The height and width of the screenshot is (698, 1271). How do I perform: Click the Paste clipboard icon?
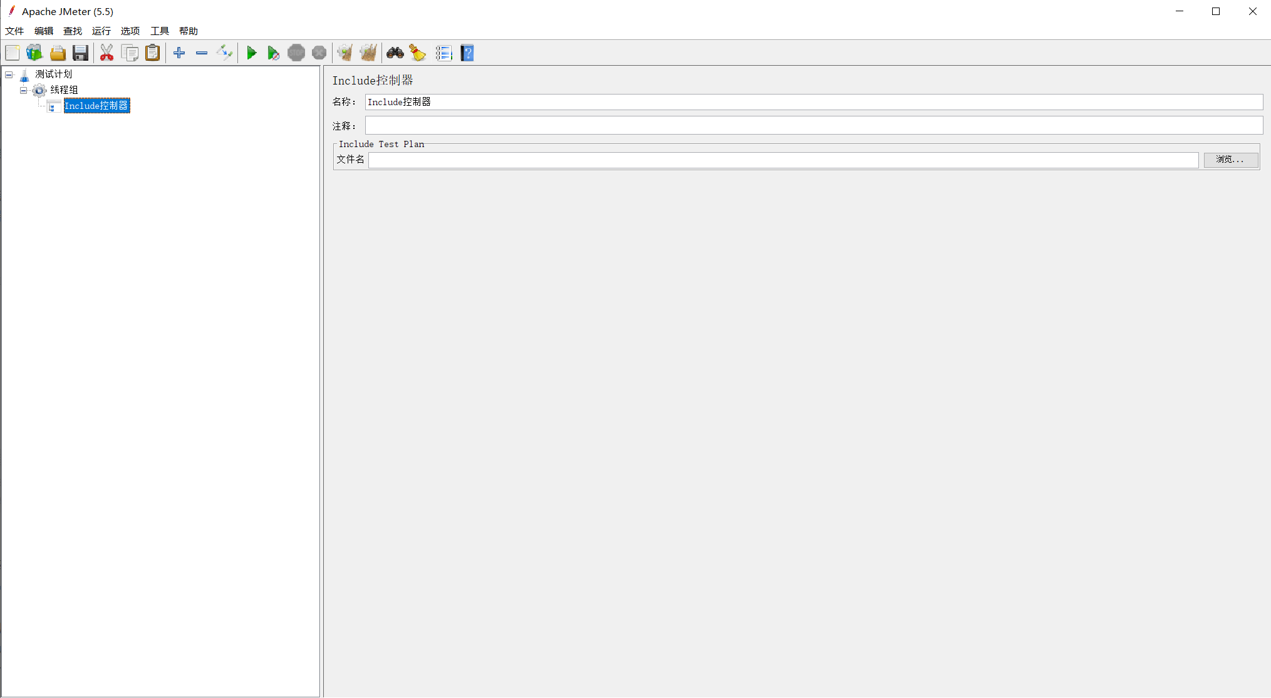[x=152, y=53]
